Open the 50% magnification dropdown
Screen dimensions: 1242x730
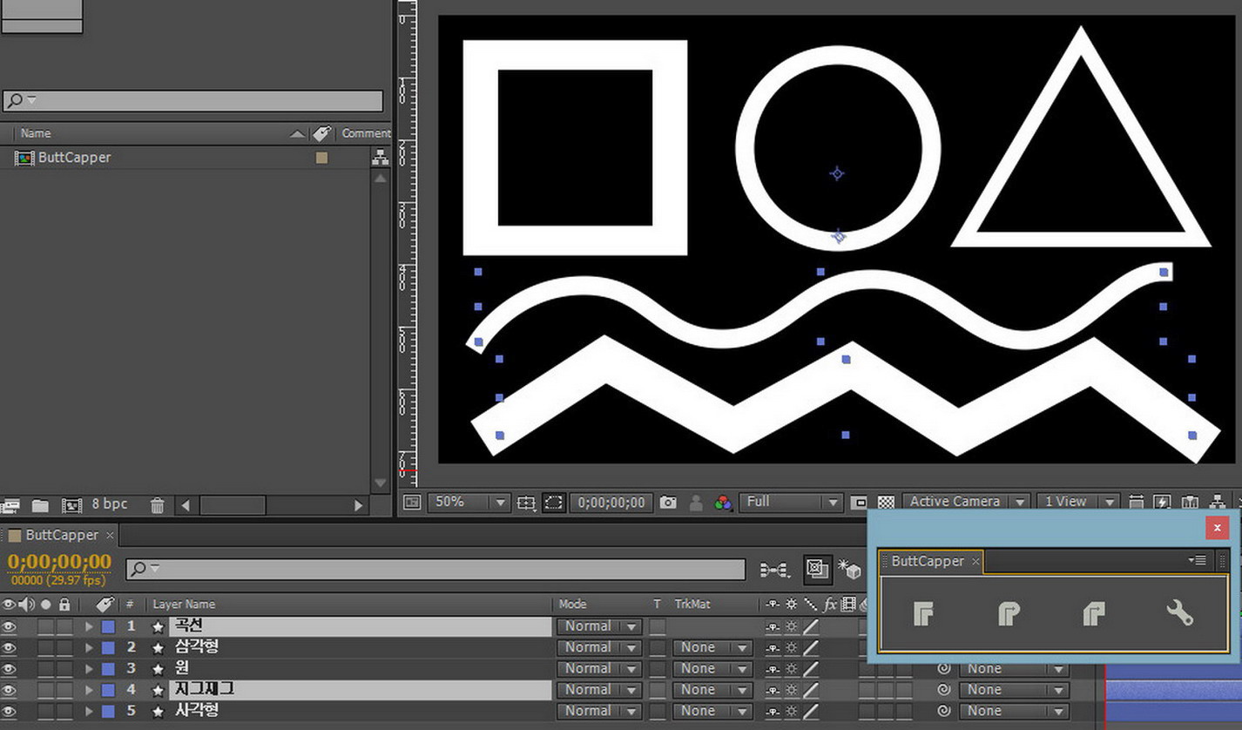[x=468, y=502]
